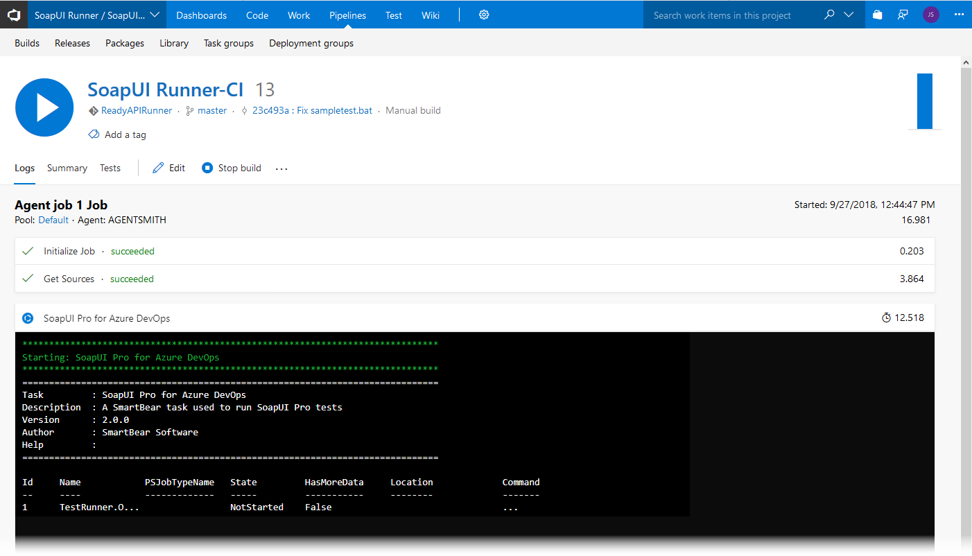This screenshot has height=556, width=972.
Task: Click the SoapUI Pro task running icon
Action: click(x=28, y=318)
